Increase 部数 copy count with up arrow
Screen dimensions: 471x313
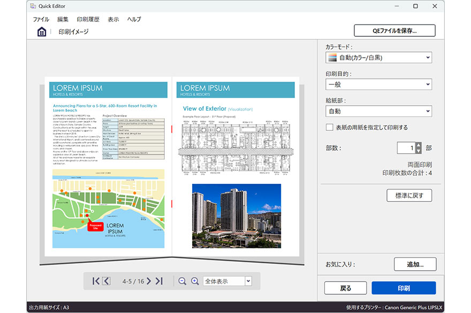pos(419,145)
